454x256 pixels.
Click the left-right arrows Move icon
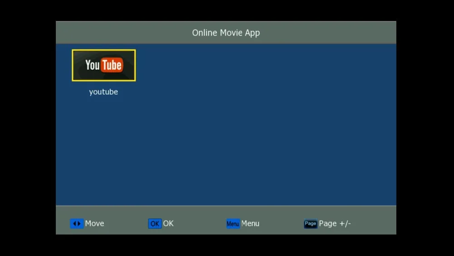point(77,224)
